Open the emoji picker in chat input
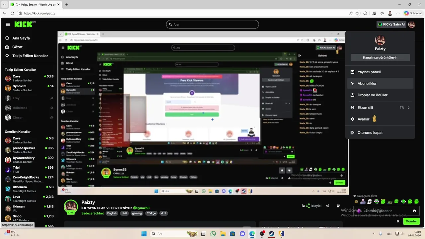Viewport: 425px width, 239px height. point(414,211)
